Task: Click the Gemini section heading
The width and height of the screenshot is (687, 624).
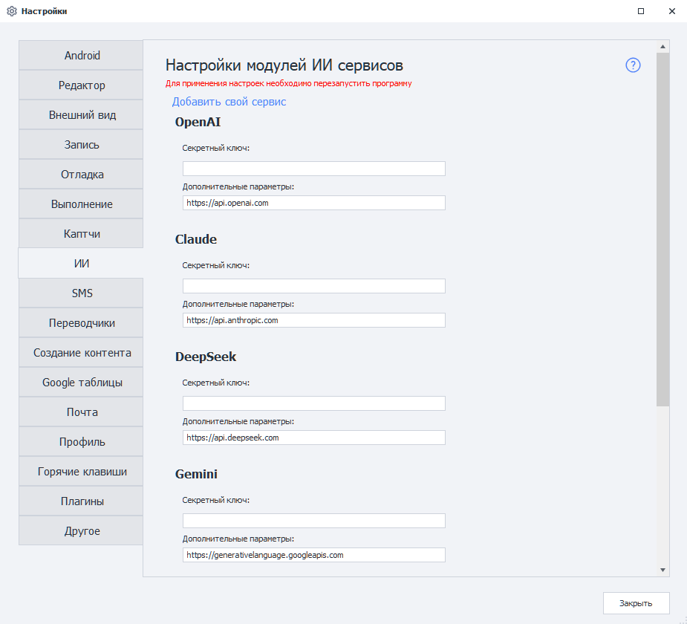Action: point(196,474)
